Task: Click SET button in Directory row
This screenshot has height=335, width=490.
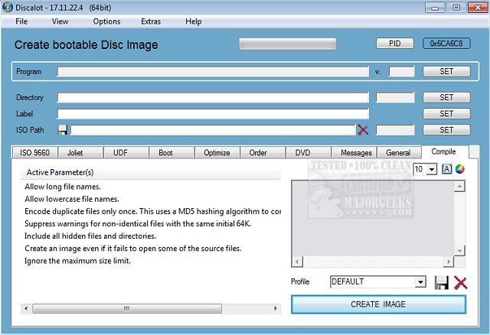Action: tap(446, 97)
